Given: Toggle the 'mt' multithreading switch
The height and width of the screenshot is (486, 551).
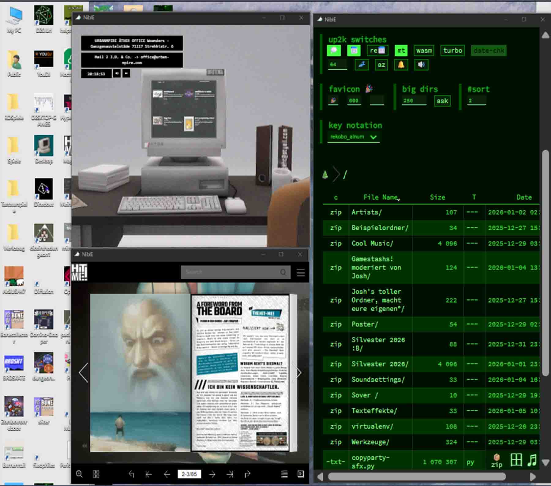Looking at the screenshot, I should point(401,51).
